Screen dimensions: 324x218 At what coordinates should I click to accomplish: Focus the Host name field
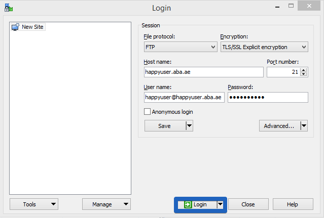pos(204,72)
